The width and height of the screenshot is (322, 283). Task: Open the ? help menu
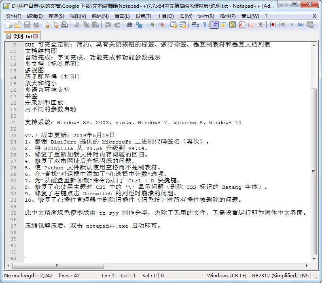266,16
